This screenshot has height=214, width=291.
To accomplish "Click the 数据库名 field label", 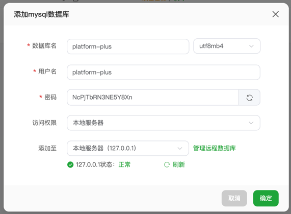I will tap(44, 45).
